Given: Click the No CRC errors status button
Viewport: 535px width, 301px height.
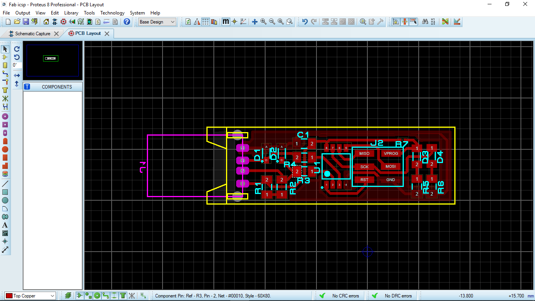Looking at the screenshot, I should (x=340, y=296).
